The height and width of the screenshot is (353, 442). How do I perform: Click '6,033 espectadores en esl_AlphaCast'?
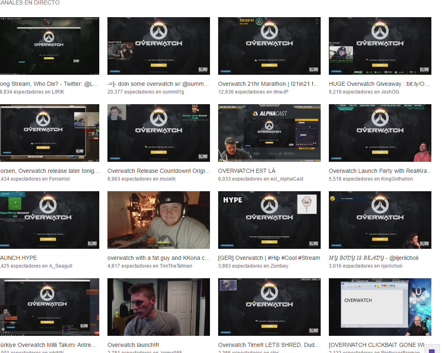click(261, 179)
